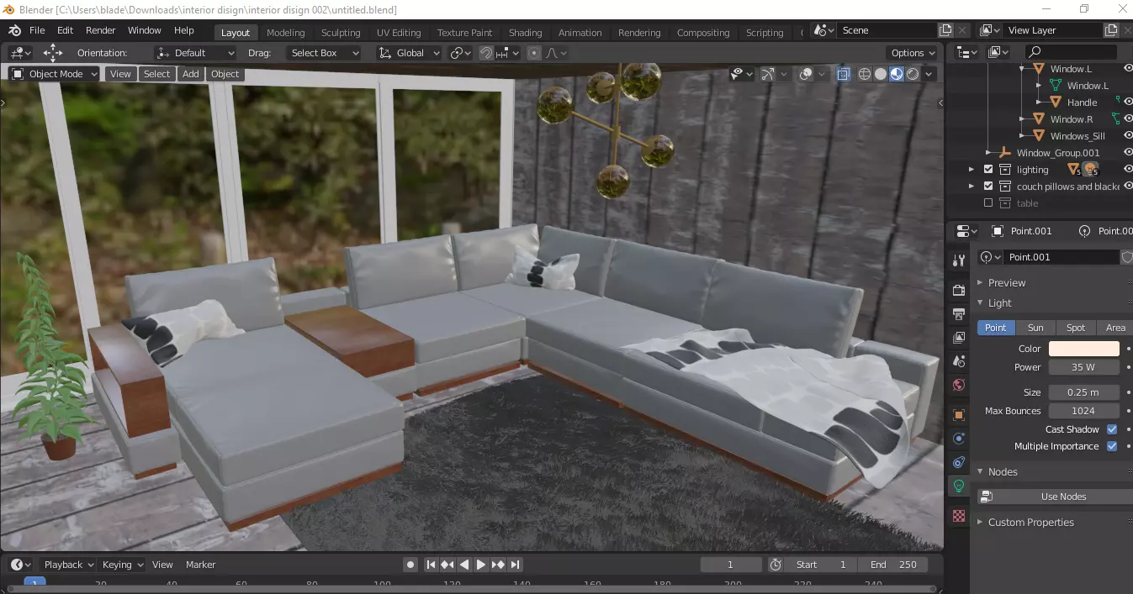Screen dimensions: 1133x594
Task: Open the Options dropdown
Action: [x=913, y=53]
